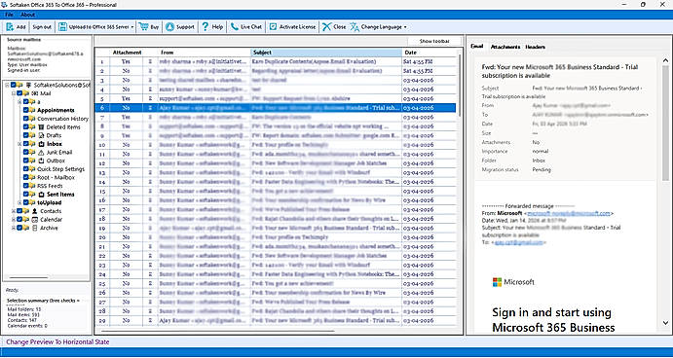
Task: Click the Deleted Items trash icon
Action: (41, 126)
